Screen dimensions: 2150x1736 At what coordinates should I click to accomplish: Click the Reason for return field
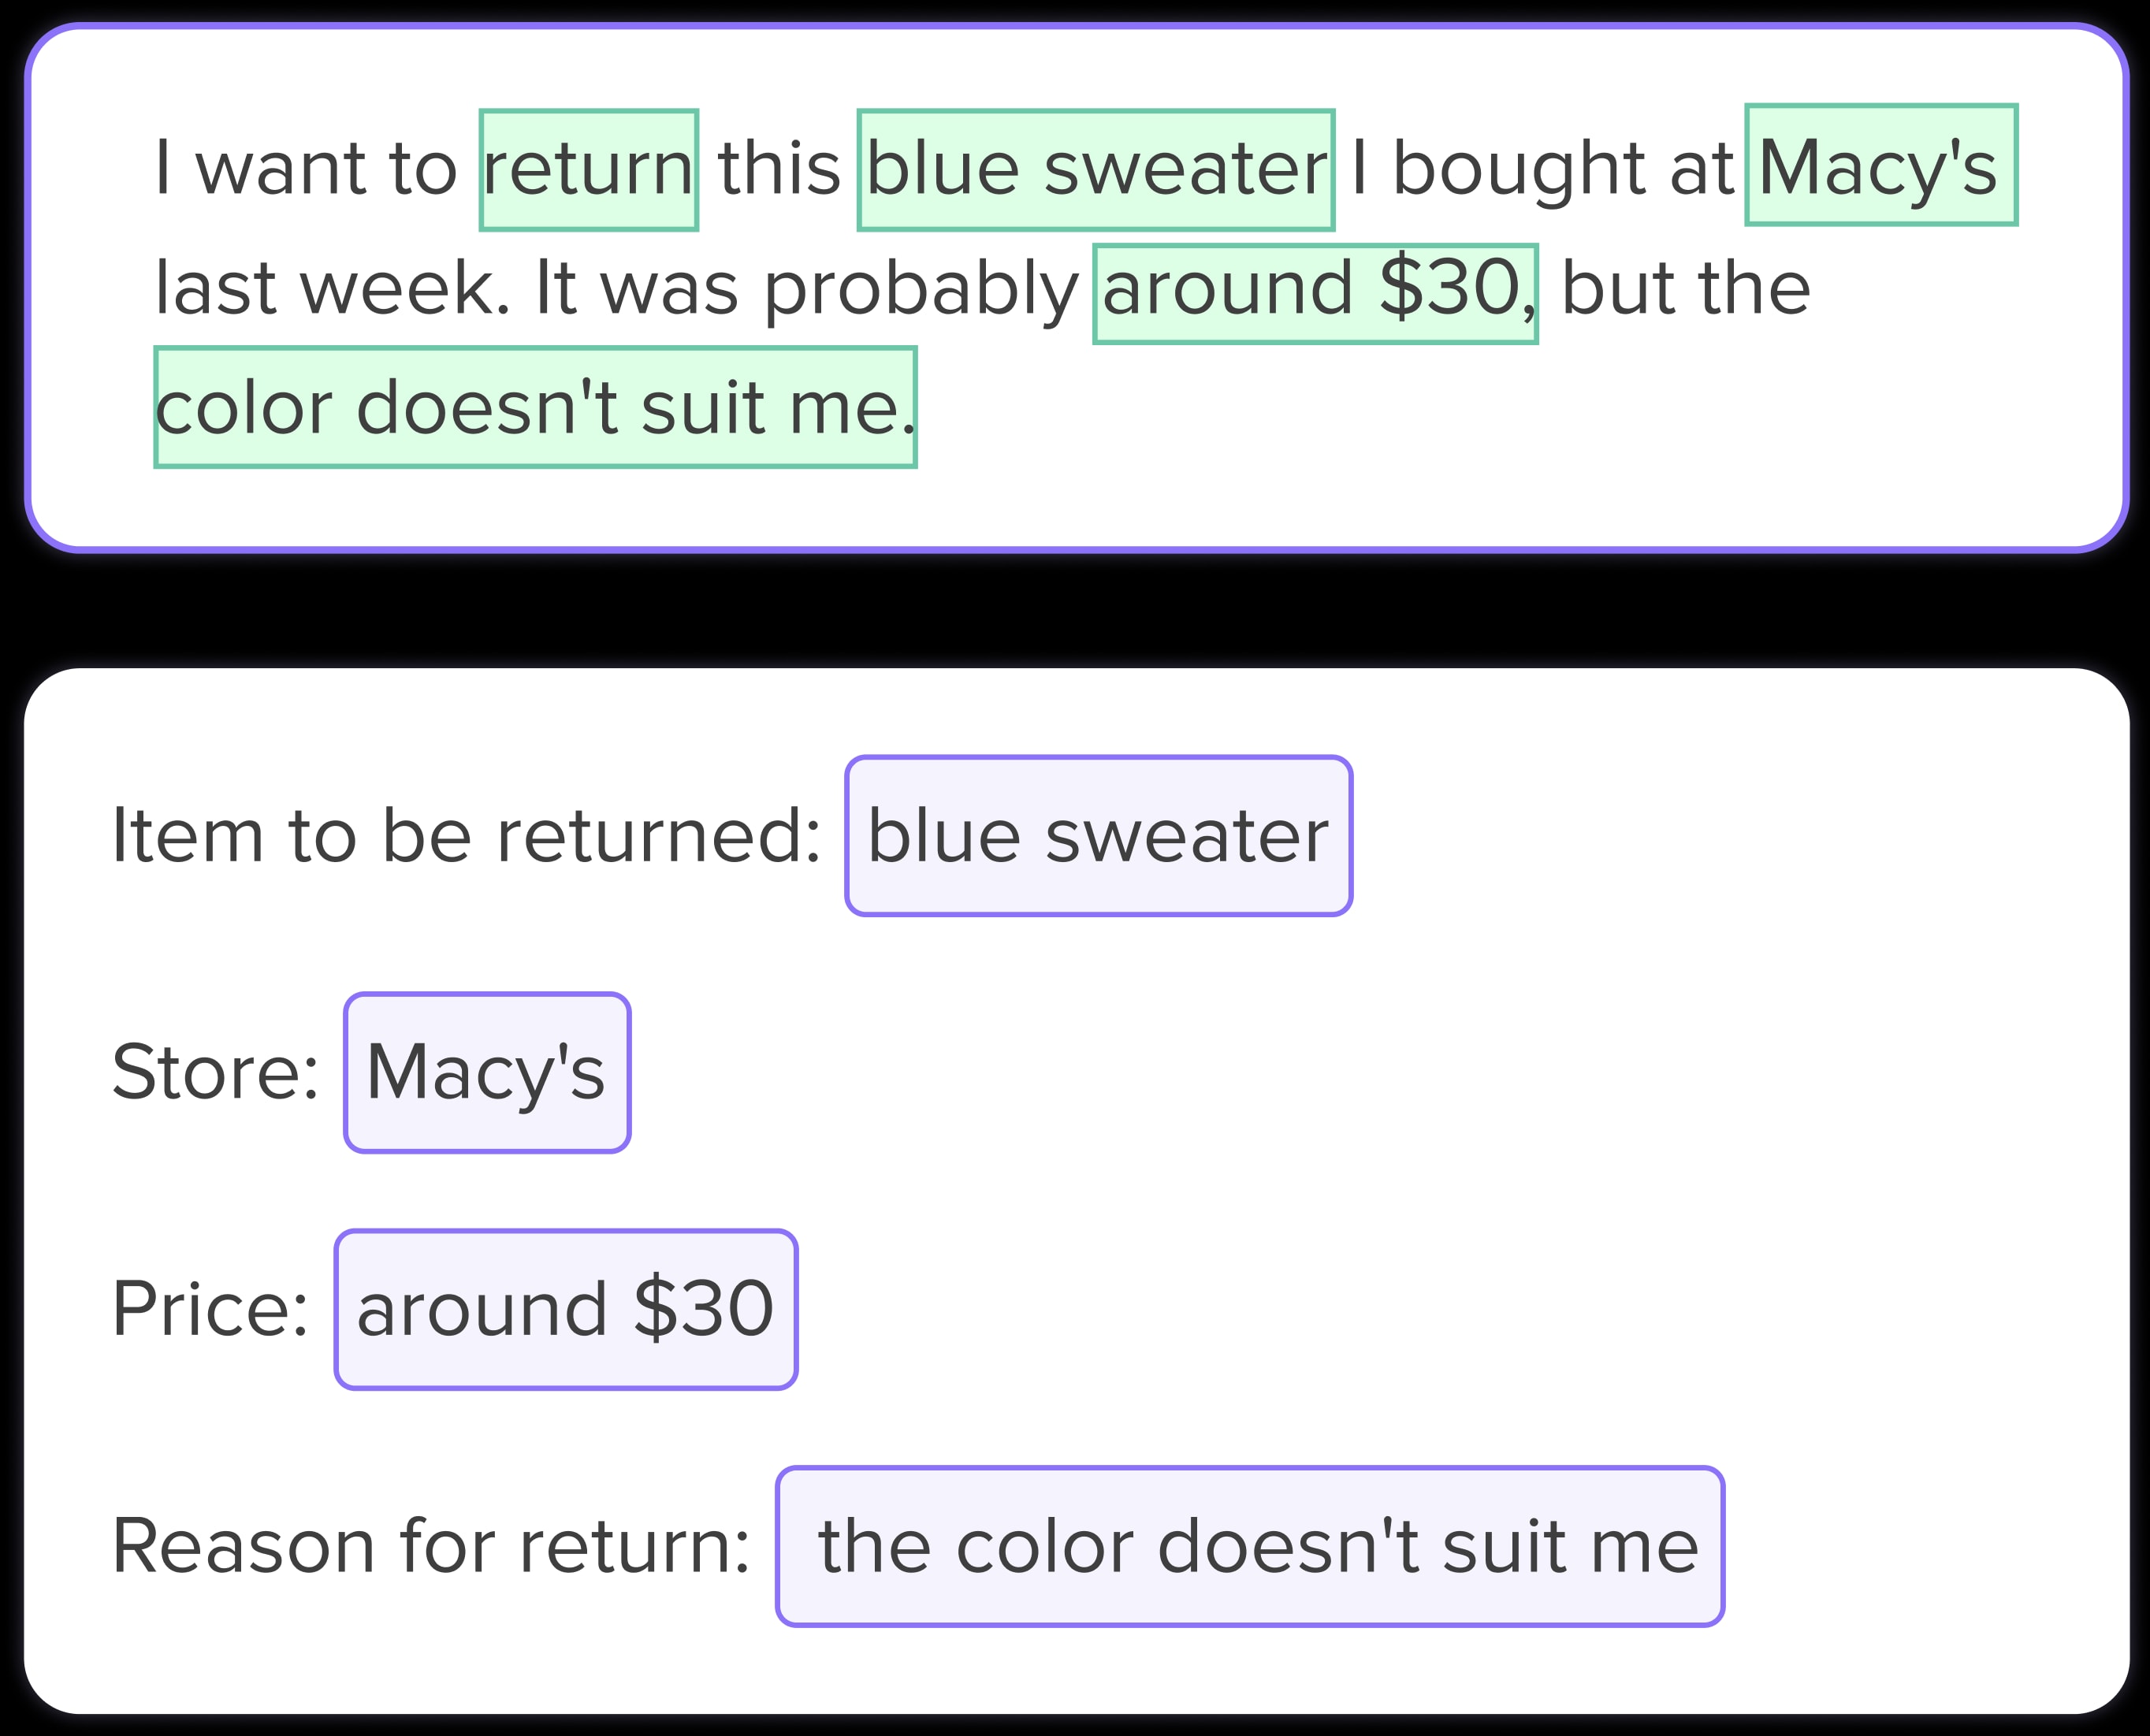pos(1250,1547)
